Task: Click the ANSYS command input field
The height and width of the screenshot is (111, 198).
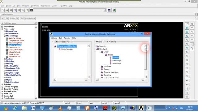Action: click(x=68, y=10)
